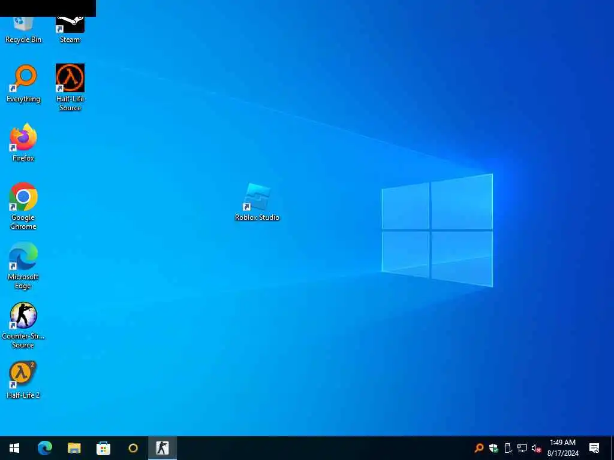The width and height of the screenshot is (614, 460).
Task: Open Windows Security from system tray
Action: [493, 448]
